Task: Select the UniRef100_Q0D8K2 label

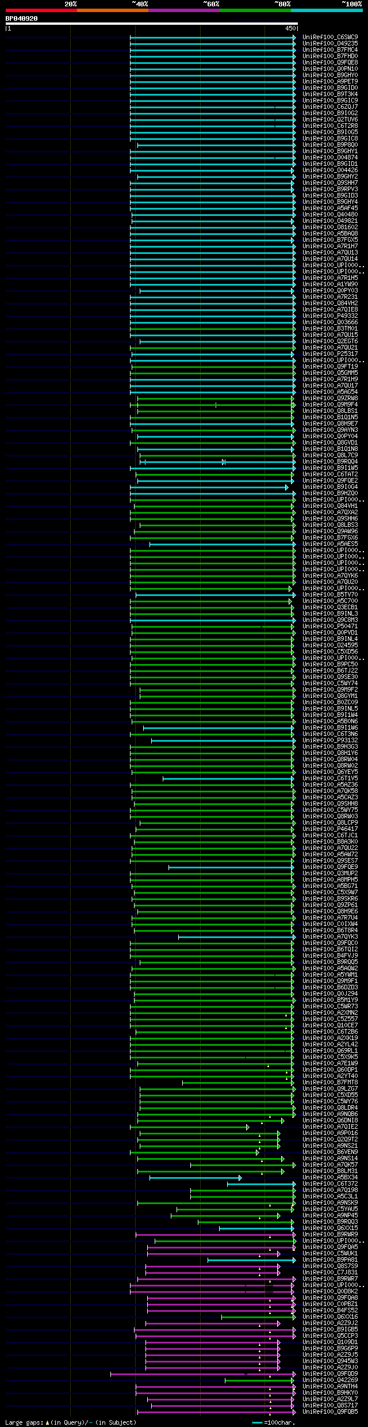Action: (330, 1291)
